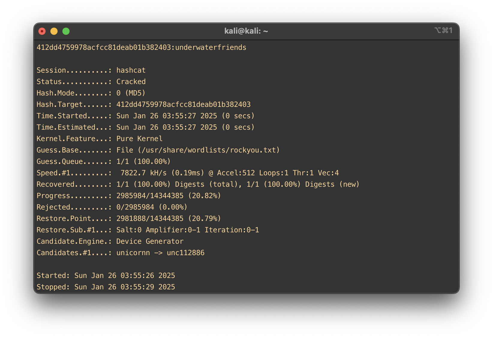Click the ⌥⌘1 shortcut indicator in title bar
The height and width of the screenshot is (338, 493).
pyautogui.click(x=443, y=31)
